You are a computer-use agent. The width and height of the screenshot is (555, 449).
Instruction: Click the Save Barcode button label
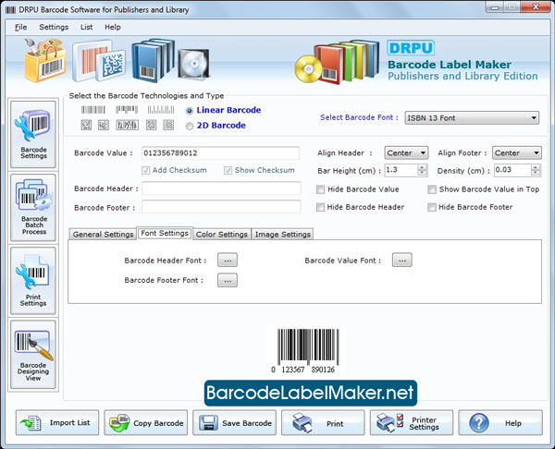247,423
